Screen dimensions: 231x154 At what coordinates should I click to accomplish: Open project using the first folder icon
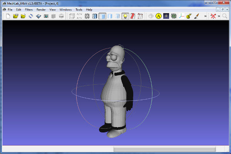pyautogui.click(x=16, y=16)
